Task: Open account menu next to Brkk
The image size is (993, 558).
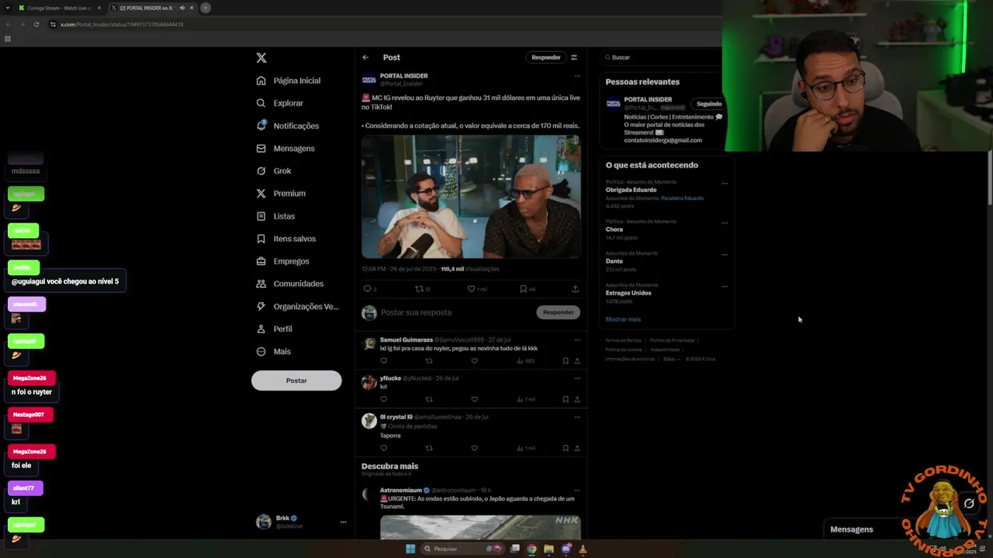Action: pyautogui.click(x=343, y=522)
